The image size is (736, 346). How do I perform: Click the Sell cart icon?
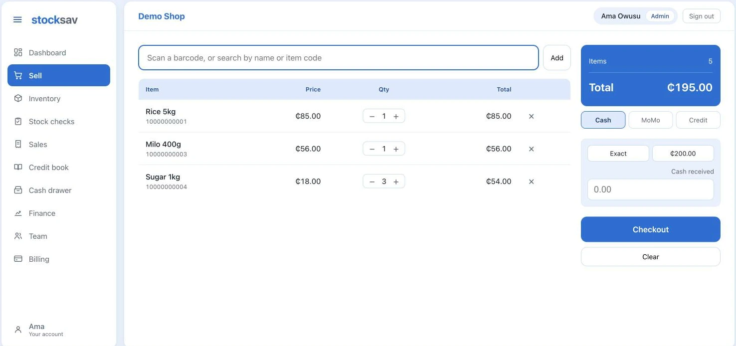click(x=18, y=75)
